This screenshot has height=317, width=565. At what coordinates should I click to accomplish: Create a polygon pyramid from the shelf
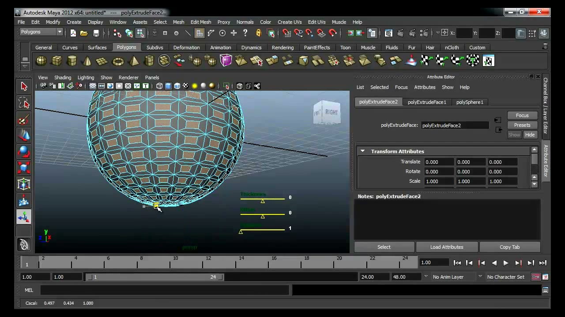[x=133, y=61]
